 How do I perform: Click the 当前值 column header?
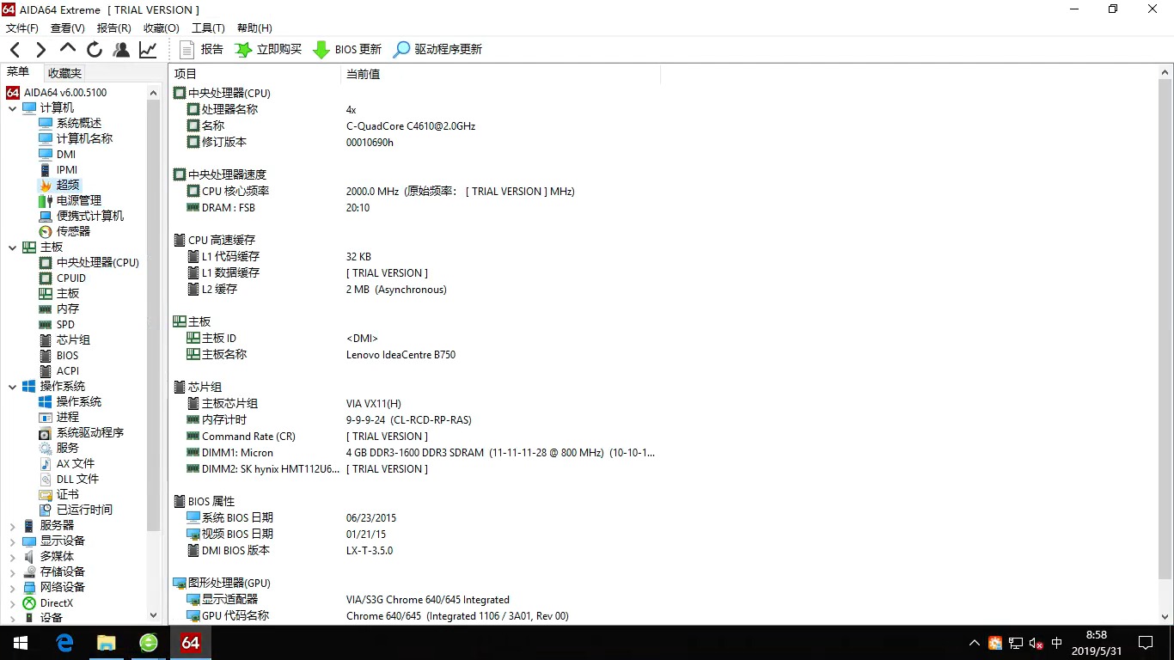pos(500,74)
